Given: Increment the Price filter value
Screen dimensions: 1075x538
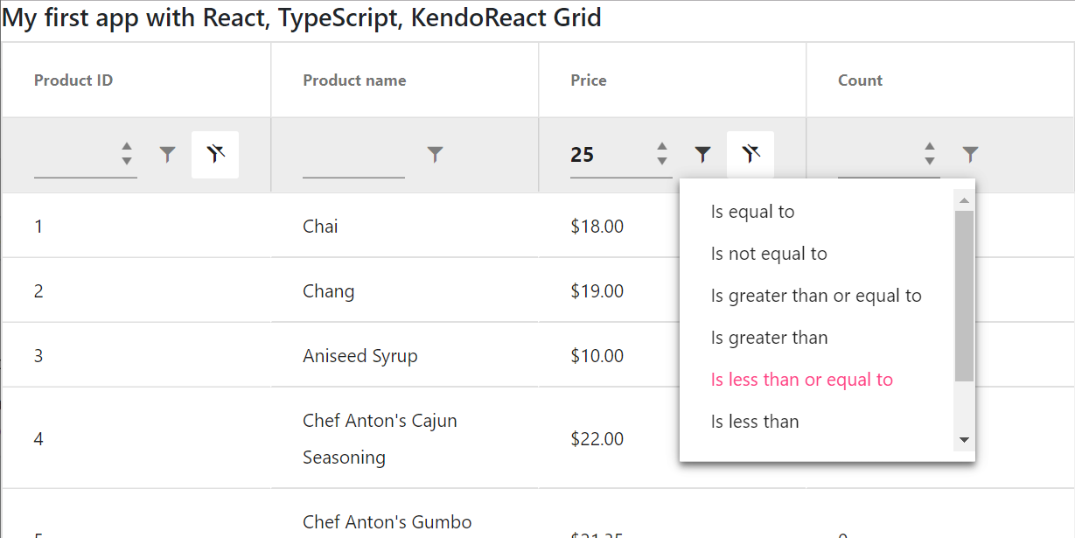Looking at the screenshot, I should point(662,147).
